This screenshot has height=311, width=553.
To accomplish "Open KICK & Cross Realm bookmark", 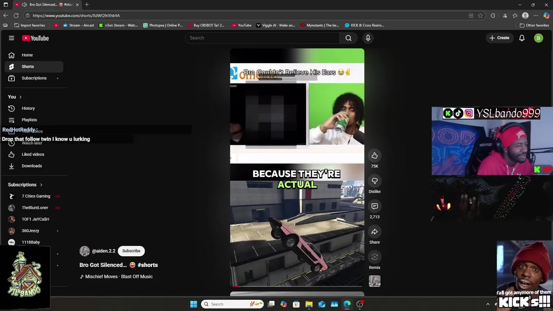I will pos(364,25).
